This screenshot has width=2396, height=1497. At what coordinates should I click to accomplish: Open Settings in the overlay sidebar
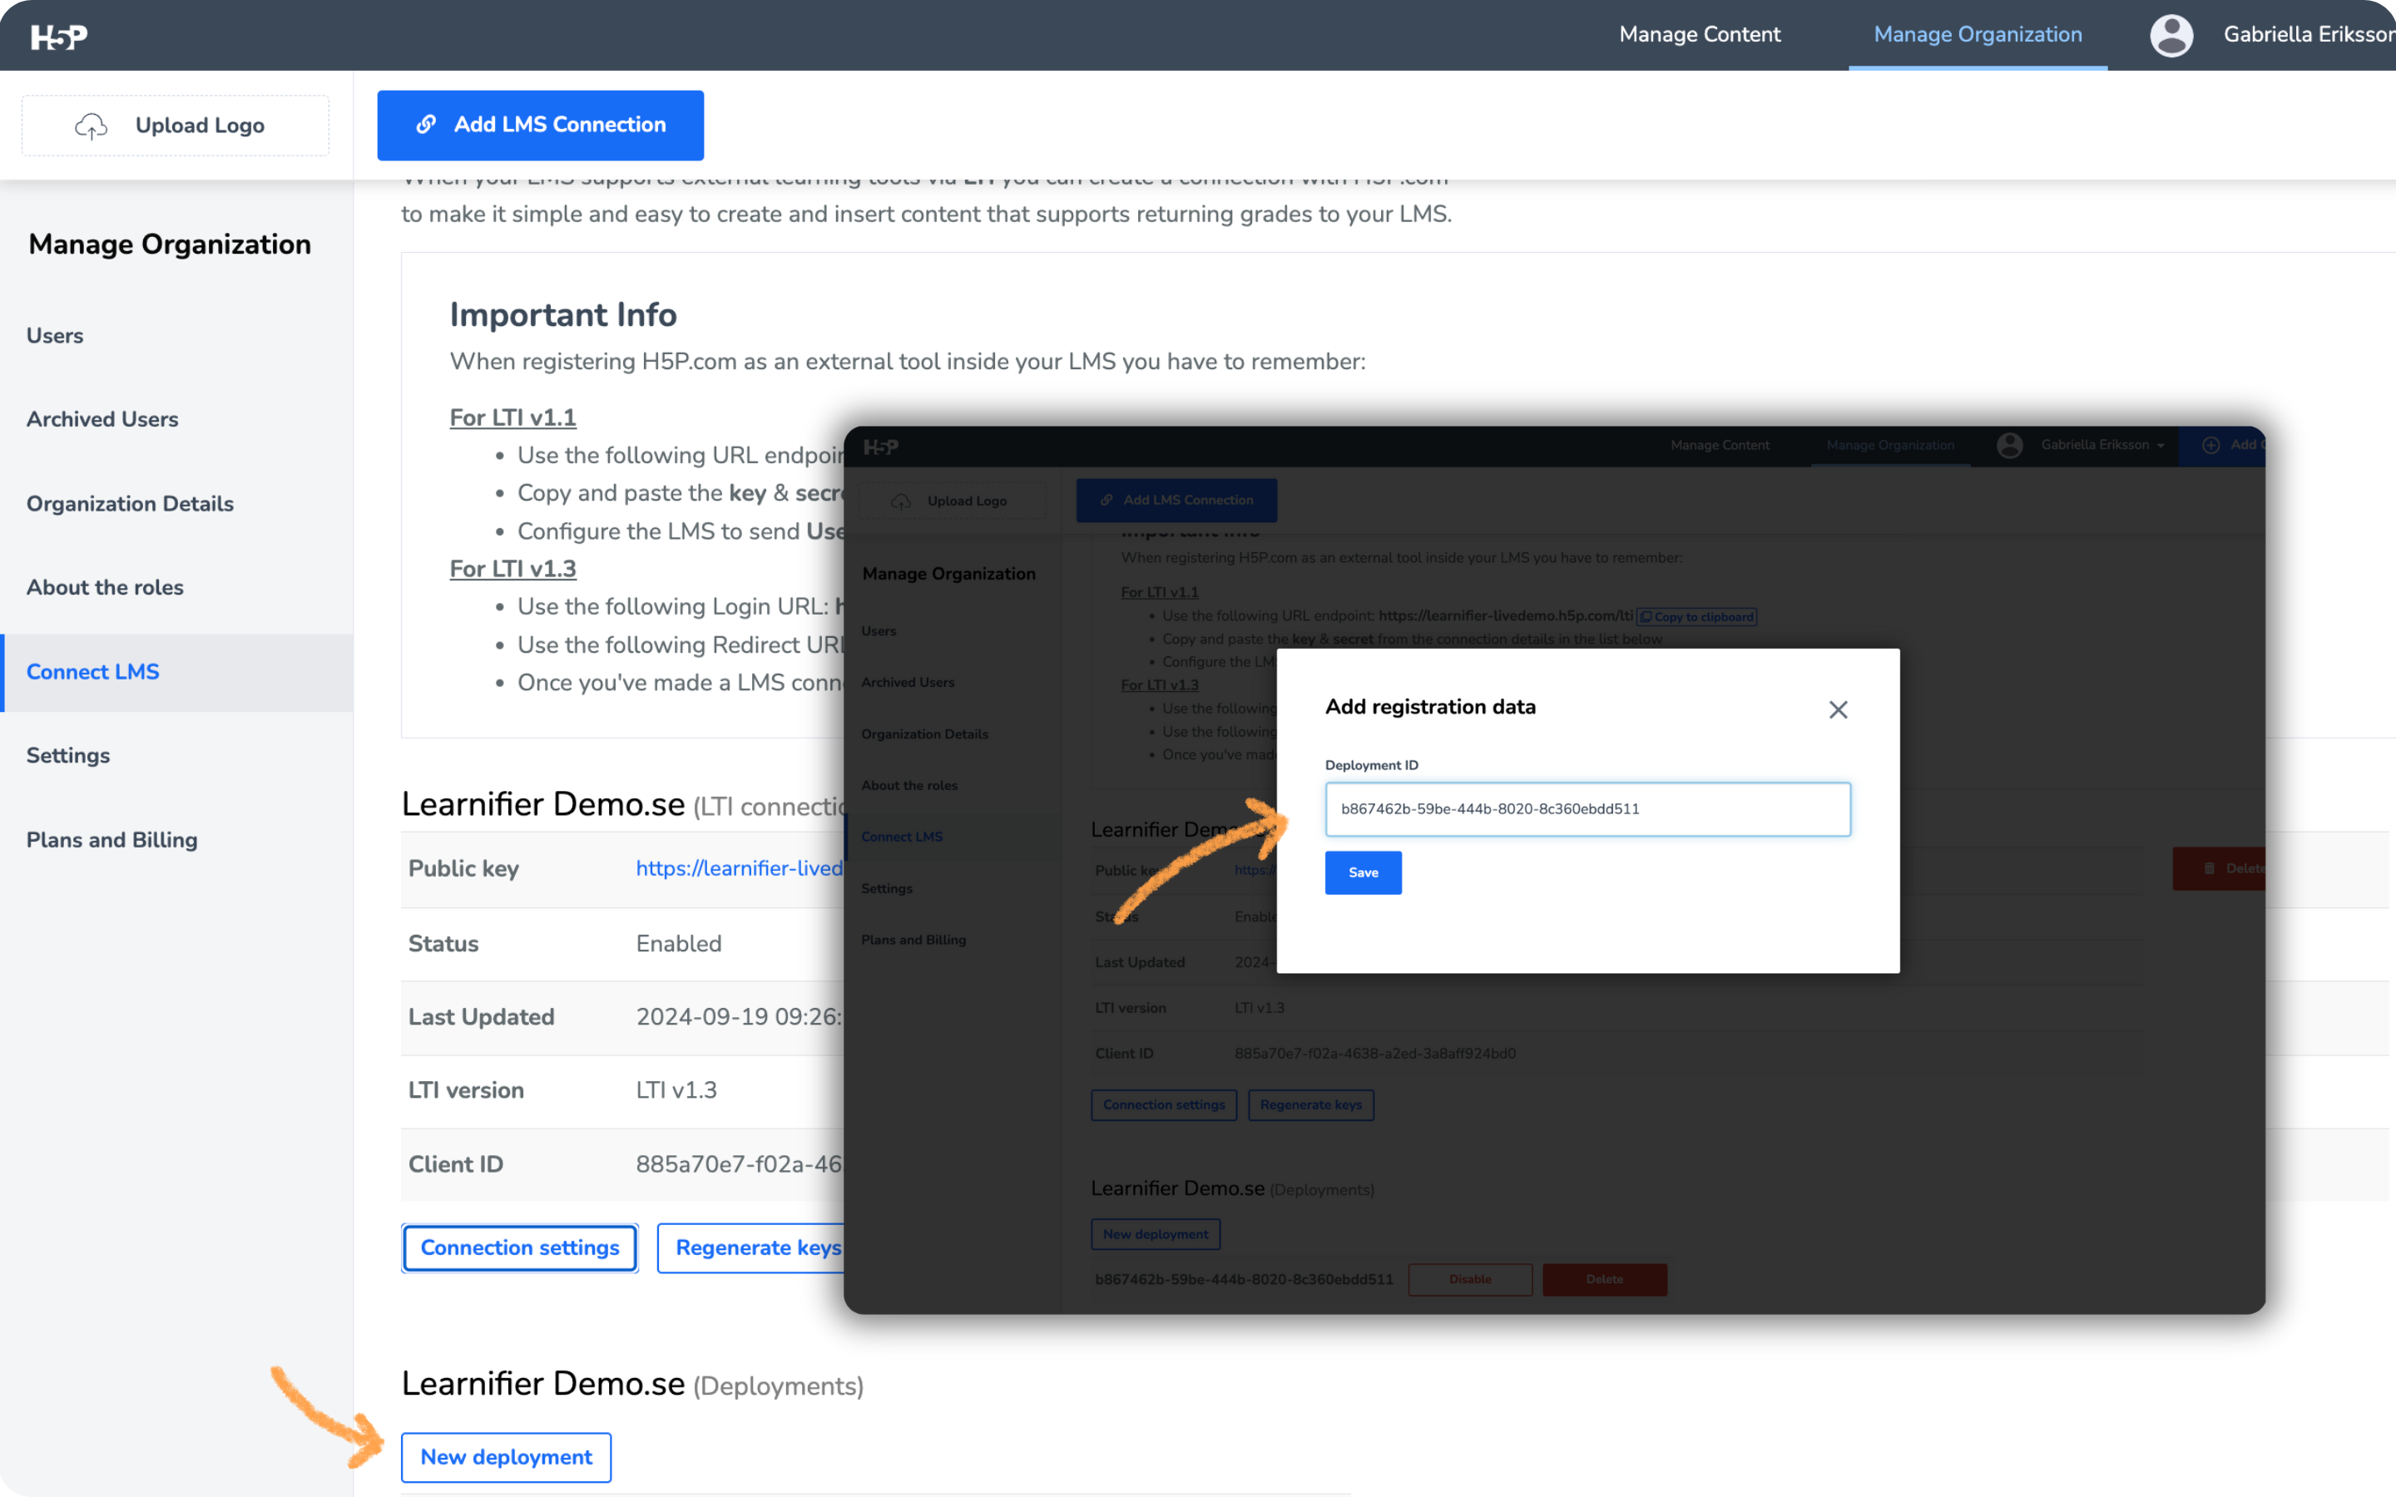pos(887,888)
